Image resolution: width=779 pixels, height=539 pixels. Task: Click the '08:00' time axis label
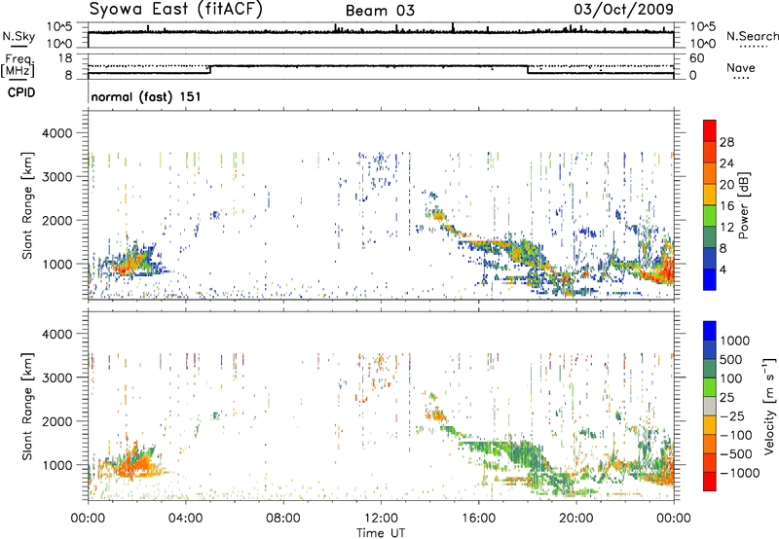[x=283, y=519]
